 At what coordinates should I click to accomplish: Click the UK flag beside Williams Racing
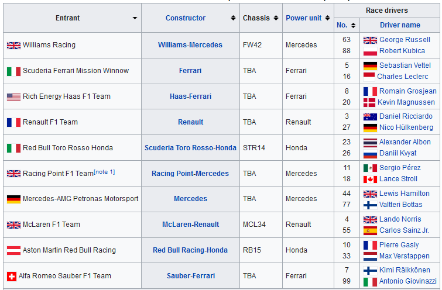(14, 46)
